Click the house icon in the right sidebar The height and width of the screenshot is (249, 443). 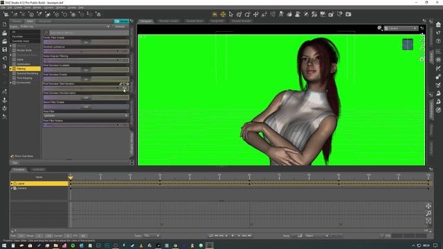(438, 25)
